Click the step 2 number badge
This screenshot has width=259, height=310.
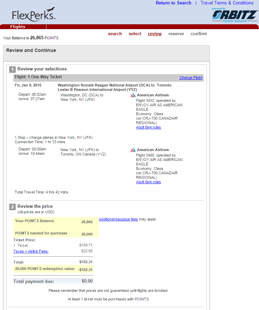click(x=12, y=207)
